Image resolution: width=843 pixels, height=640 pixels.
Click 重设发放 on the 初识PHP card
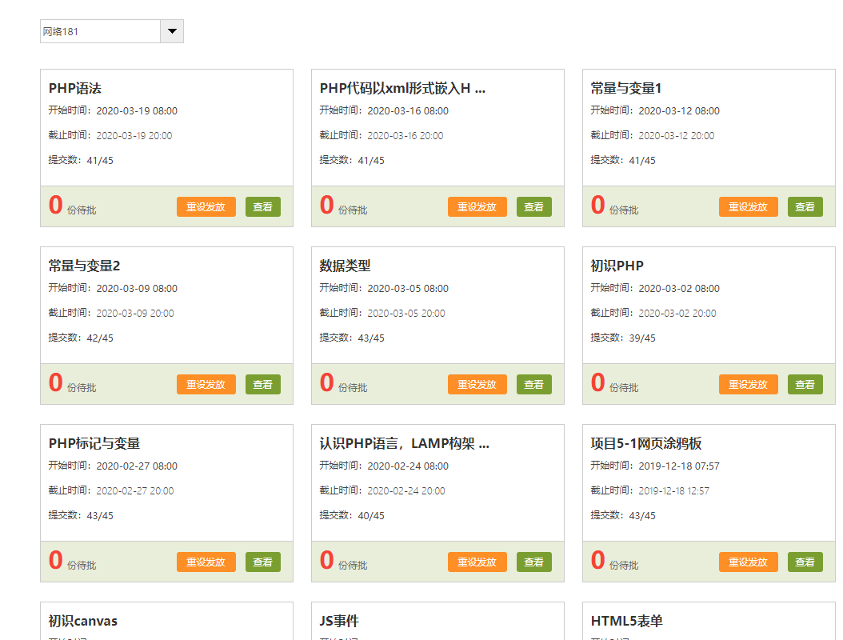748,384
